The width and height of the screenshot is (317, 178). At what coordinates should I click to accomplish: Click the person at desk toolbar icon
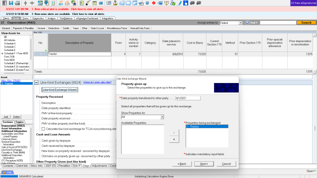[x=115, y=3]
